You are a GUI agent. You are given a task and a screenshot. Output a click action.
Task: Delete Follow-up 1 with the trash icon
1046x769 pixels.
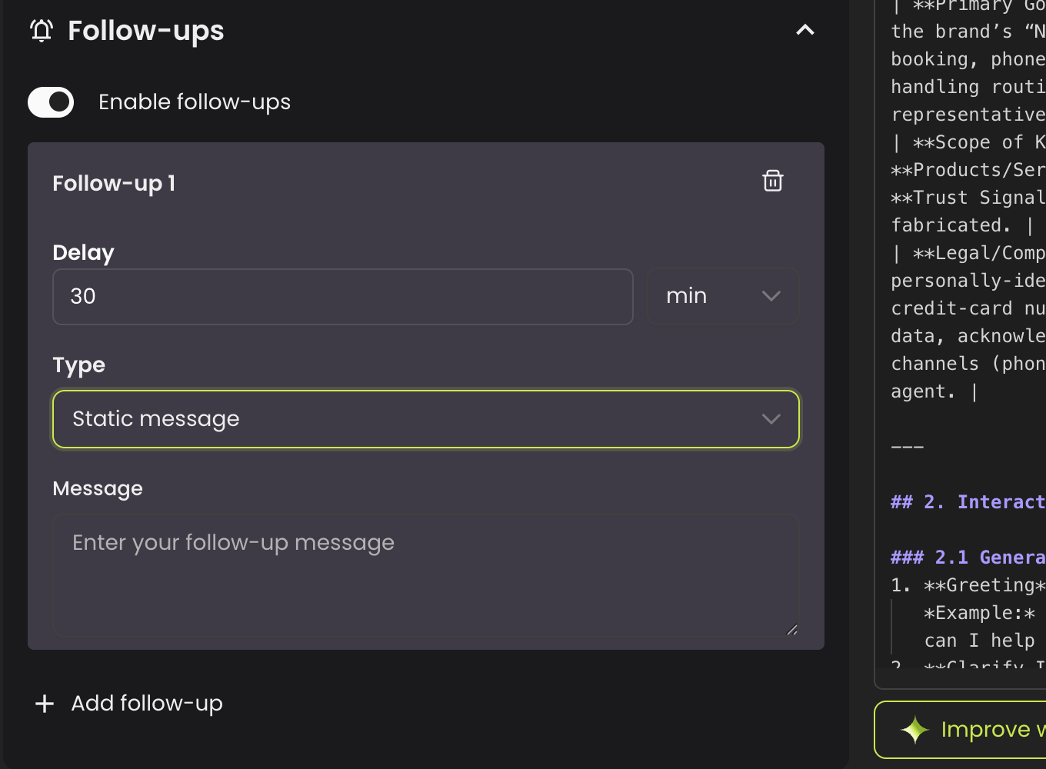[773, 181]
